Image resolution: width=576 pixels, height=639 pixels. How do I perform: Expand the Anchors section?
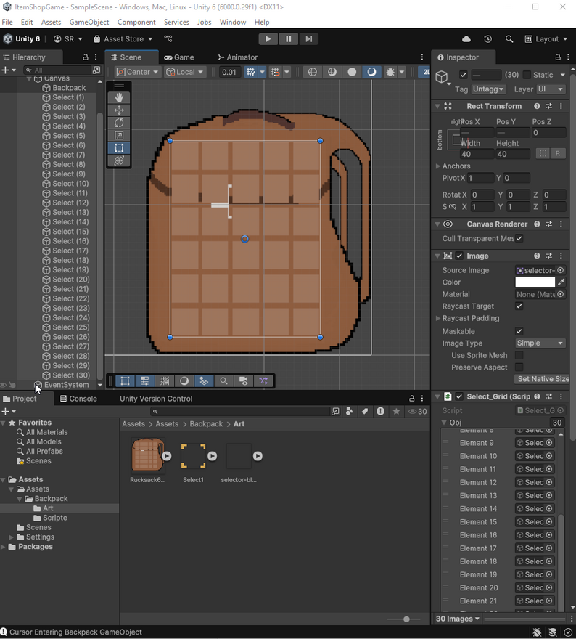(x=438, y=166)
